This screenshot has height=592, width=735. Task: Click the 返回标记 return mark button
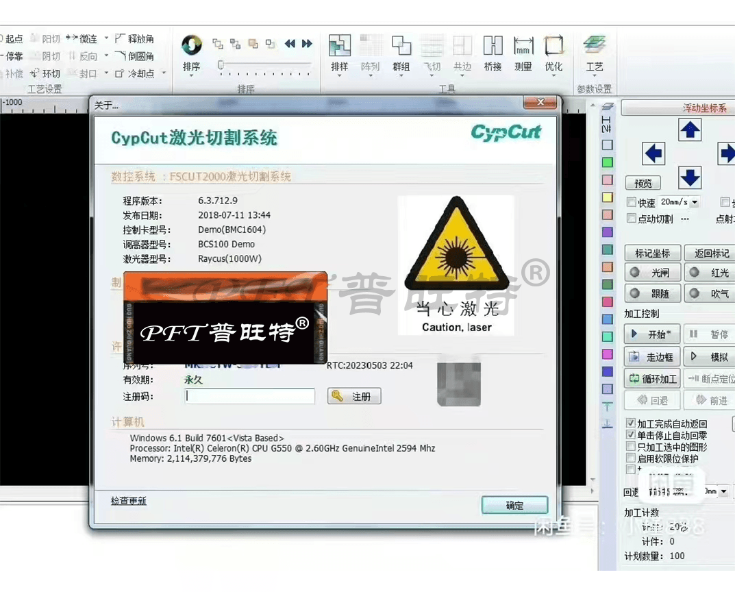click(x=710, y=254)
